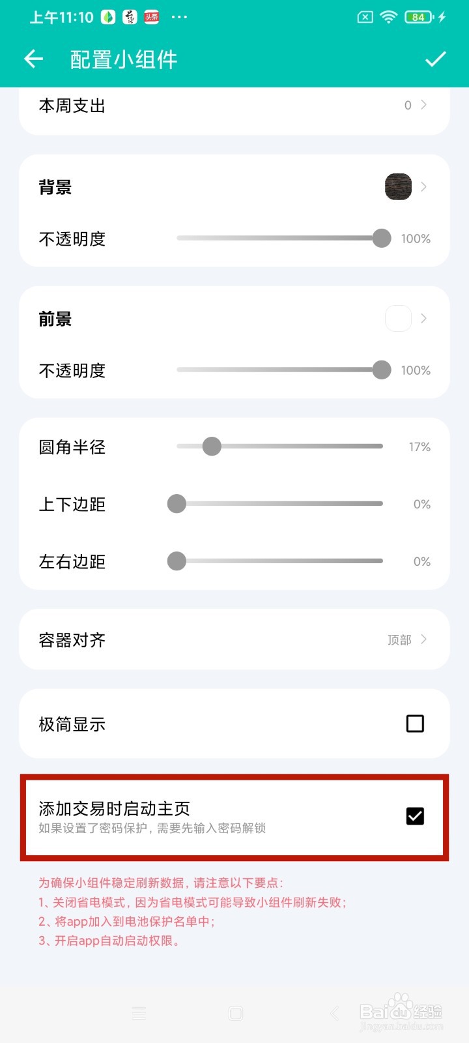This screenshot has height=1043, width=469.
Task: Select the white 前景 color swatch
Action: pyautogui.click(x=398, y=319)
